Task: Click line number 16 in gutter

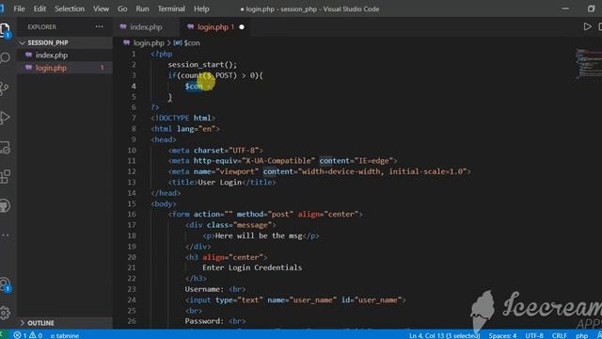Action: (x=132, y=214)
